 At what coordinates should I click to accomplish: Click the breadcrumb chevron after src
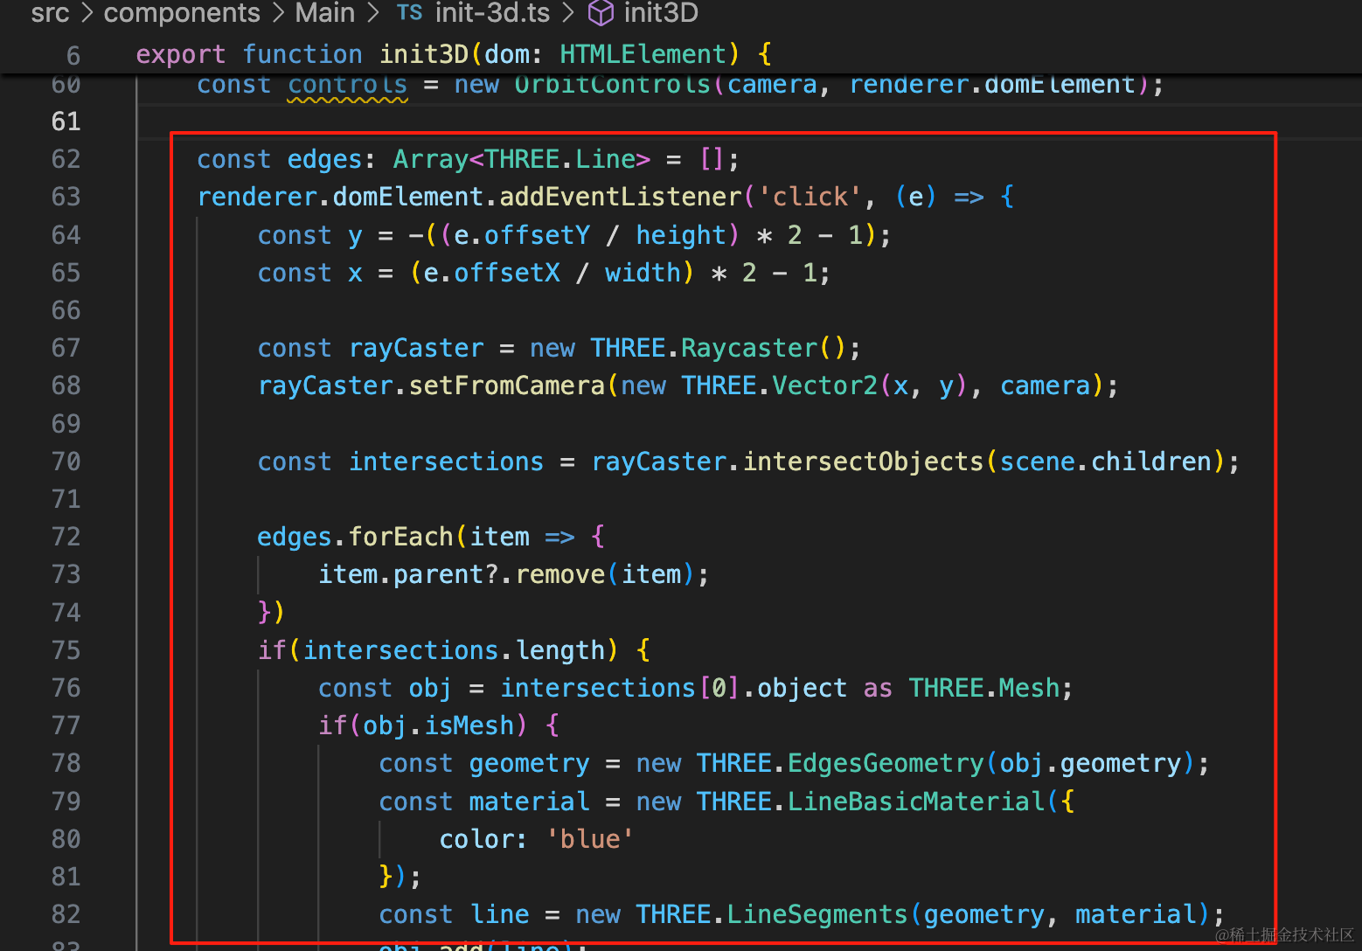point(87,14)
